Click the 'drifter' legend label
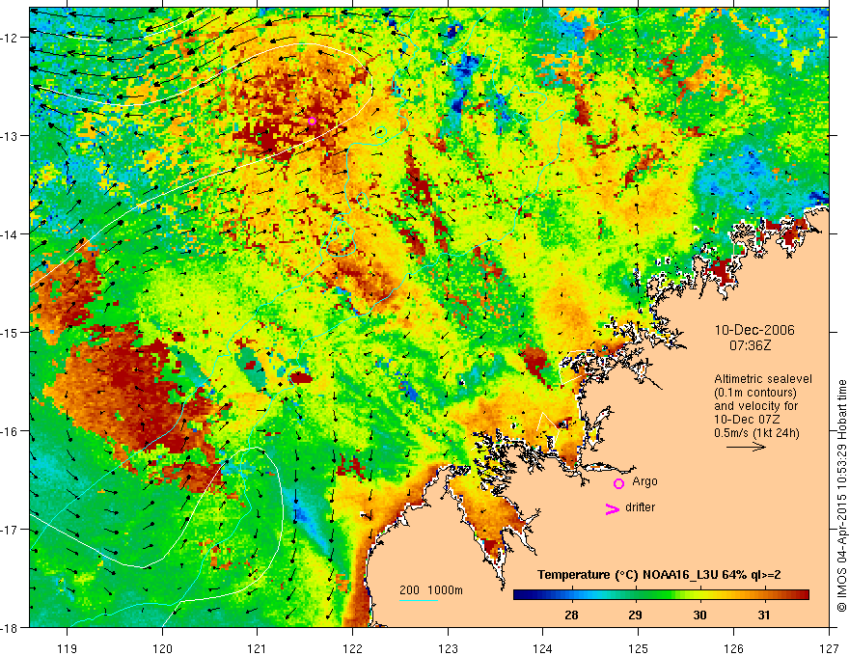 640,507
